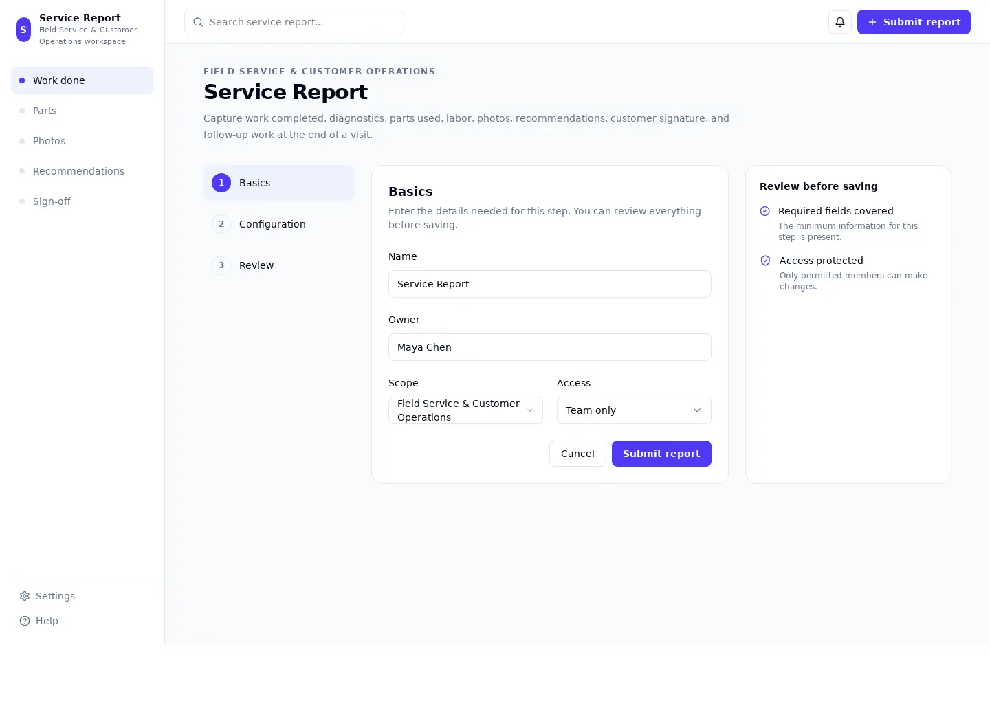
Task: Open Recommendations in the sidebar
Action: coord(82,171)
